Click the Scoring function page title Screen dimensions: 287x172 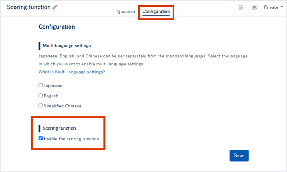tap(29, 7)
